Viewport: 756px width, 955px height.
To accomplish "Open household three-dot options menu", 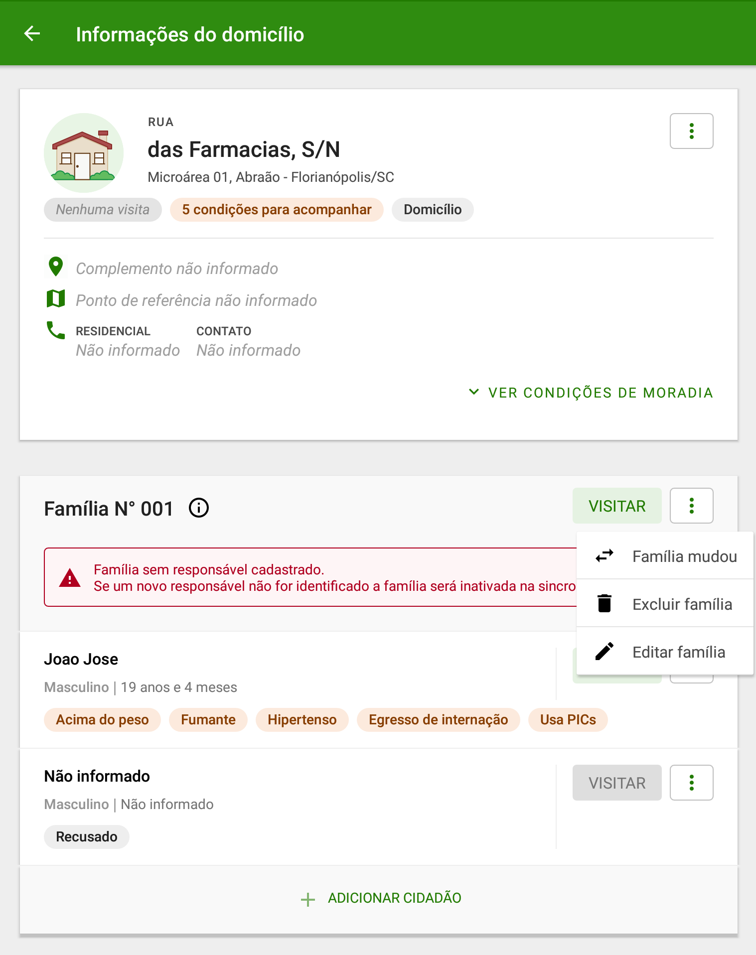I will (x=691, y=131).
